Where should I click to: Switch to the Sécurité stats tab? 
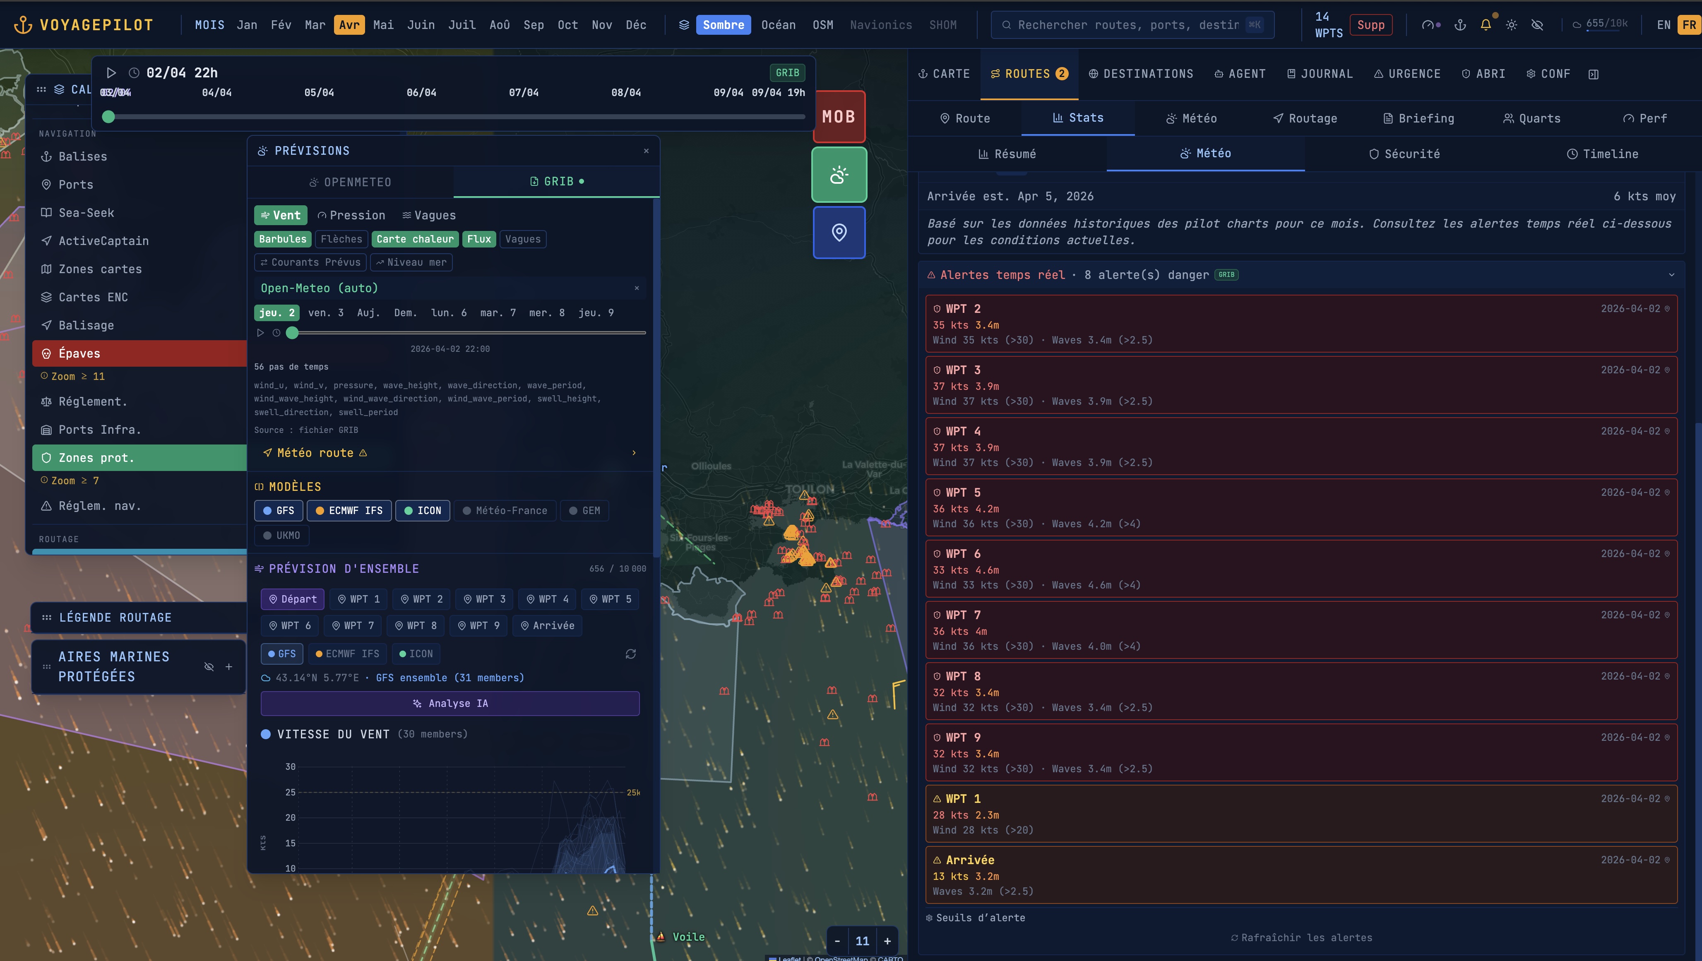click(1403, 154)
